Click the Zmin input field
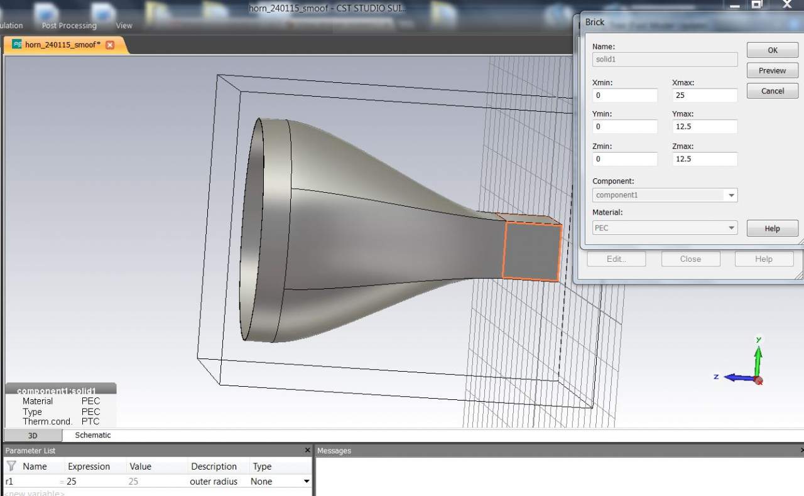Screen dimensions: 804x496 [624, 159]
